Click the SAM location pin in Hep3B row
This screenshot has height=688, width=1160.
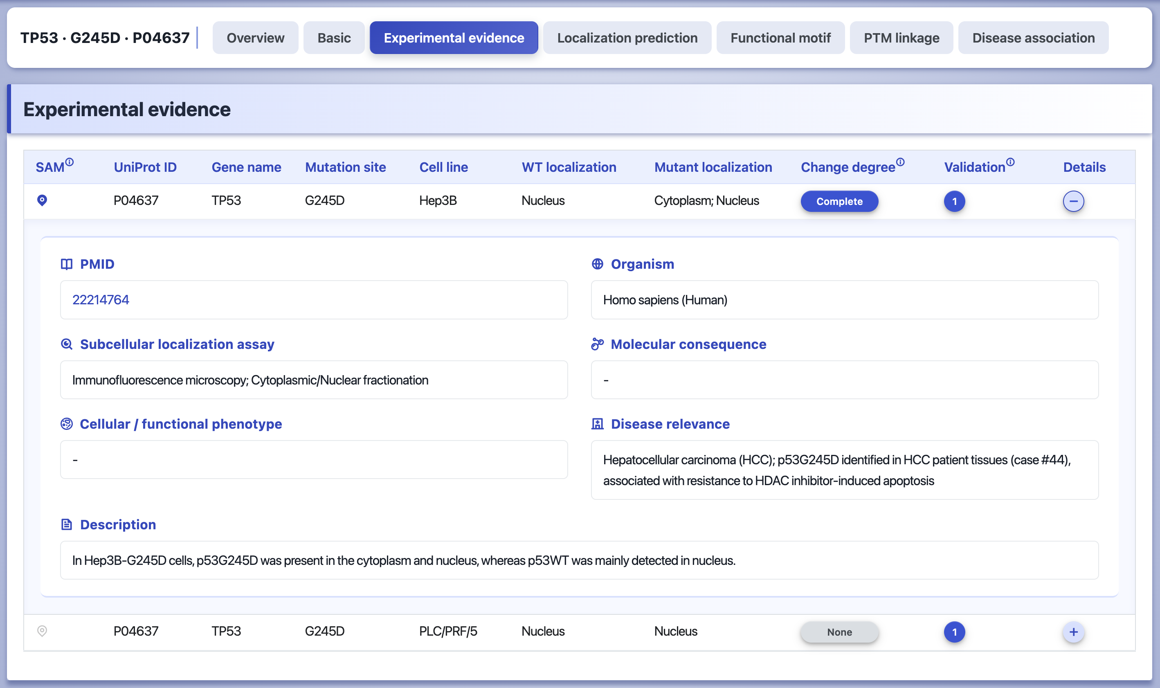tap(42, 200)
